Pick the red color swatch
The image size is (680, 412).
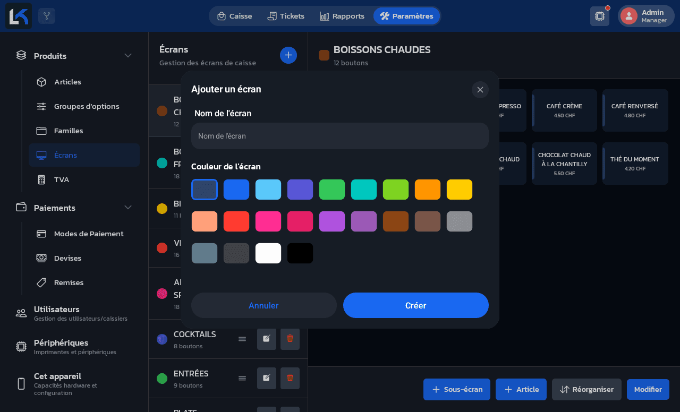236,221
